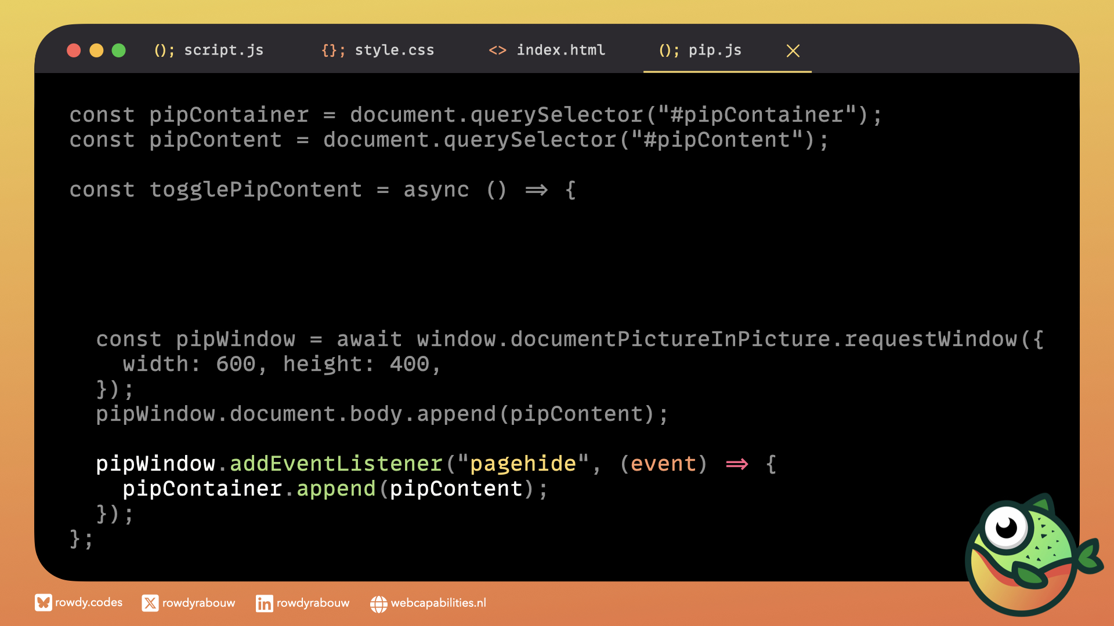Viewport: 1114px width, 626px height.
Task: Click the globe icon by webcapabilities.nl
Action: 378,604
